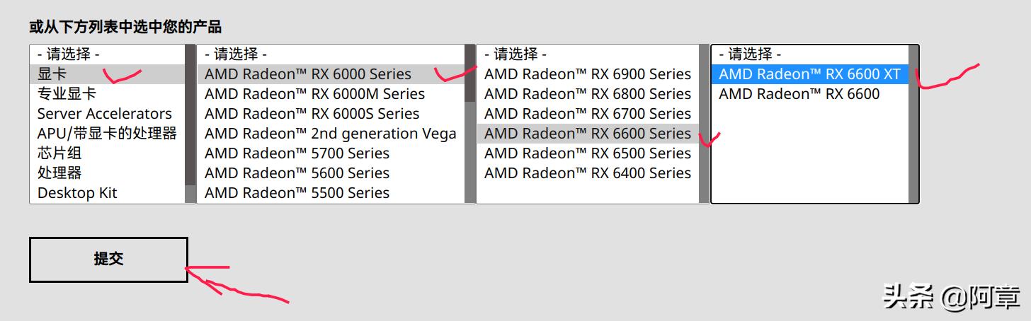Select APU/带显卡的处理器 option
The width and height of the screenshot is (1031, 321).
pyautogui.click(x=107, y=134)
